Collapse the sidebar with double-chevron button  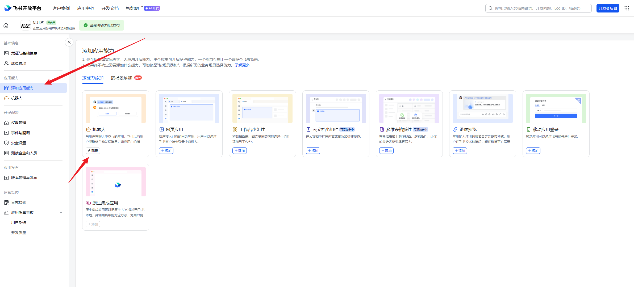69,42
